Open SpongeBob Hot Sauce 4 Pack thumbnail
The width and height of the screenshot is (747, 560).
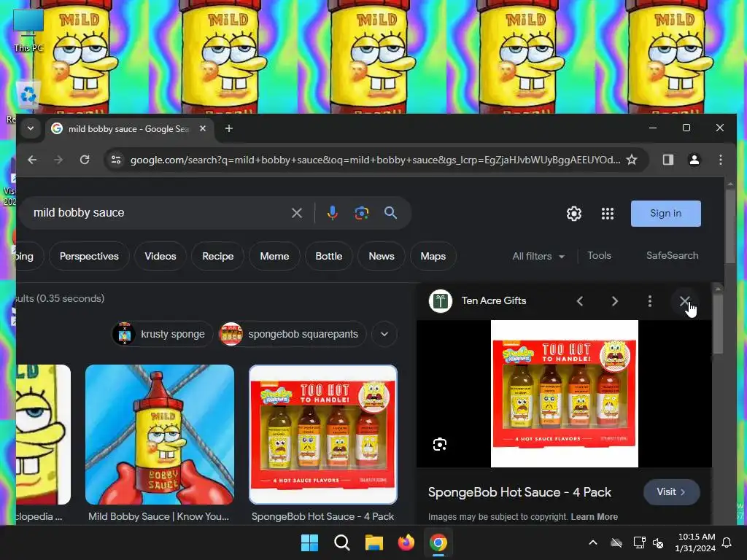point(323,435)
